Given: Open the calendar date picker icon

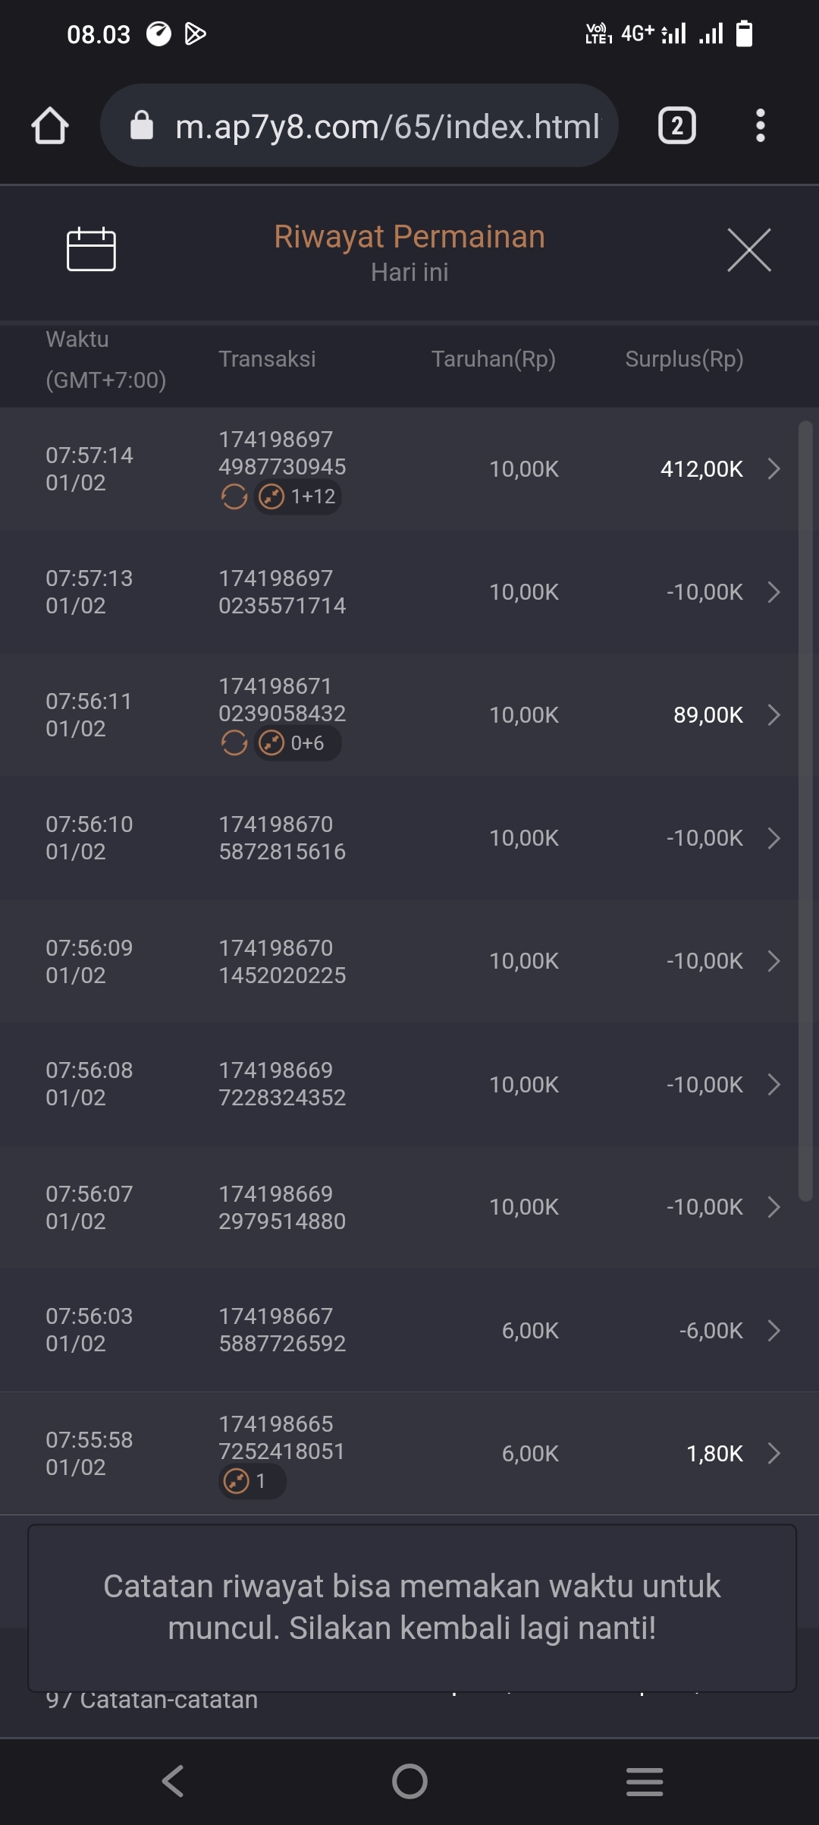Looking at the screenshot, I should (91, 249).
